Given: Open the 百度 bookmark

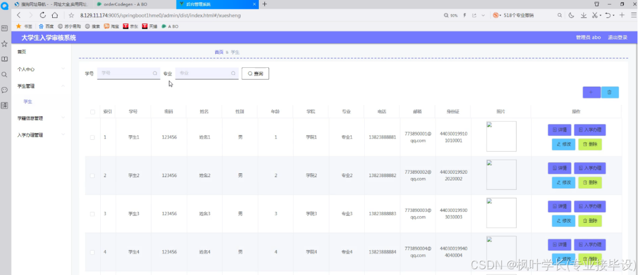Looking at the screenshot, I should [46, 26].
